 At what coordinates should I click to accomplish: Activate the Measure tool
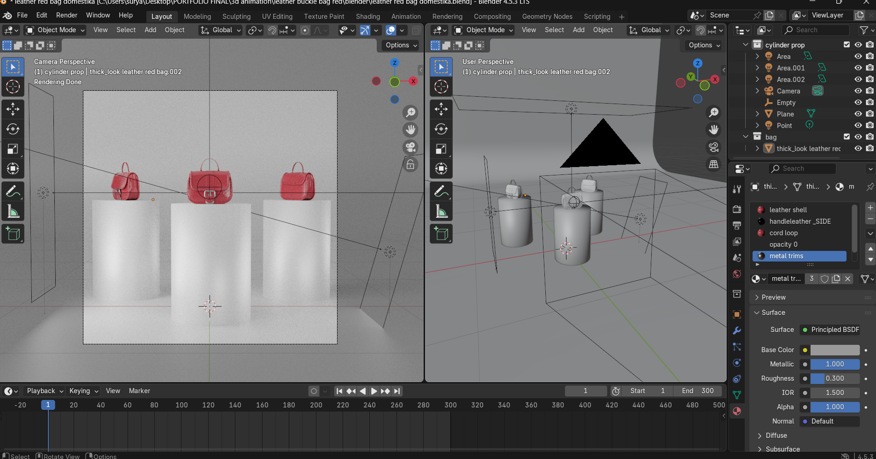click(x=13, y=211)
